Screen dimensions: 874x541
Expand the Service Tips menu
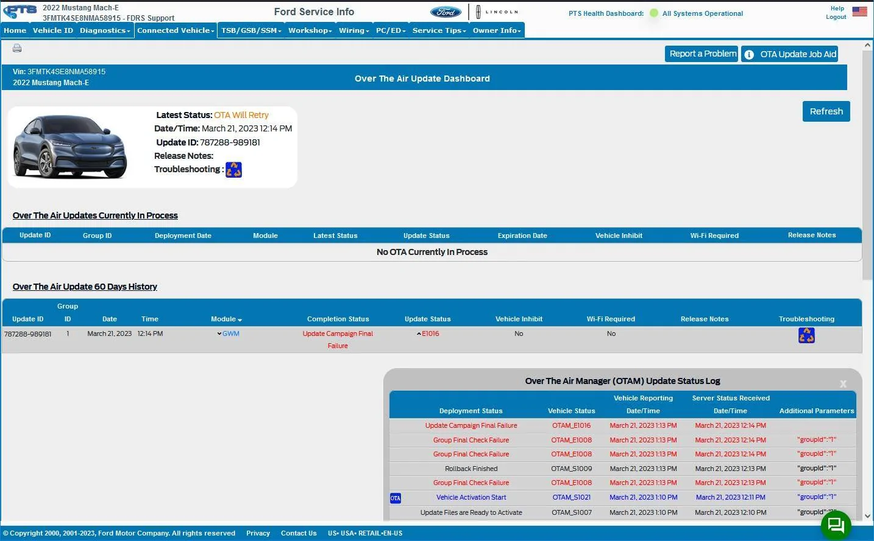[x=439, y=30]
